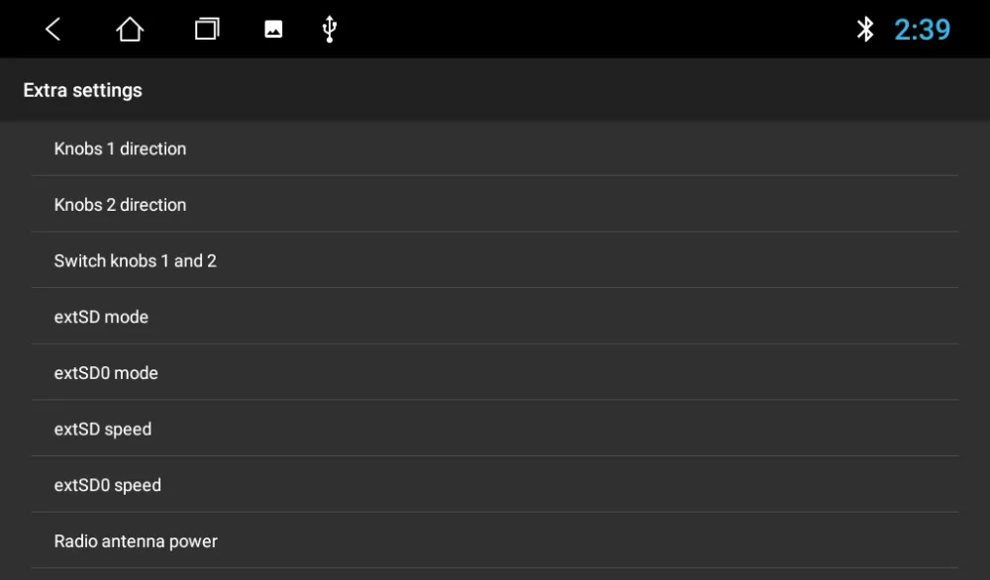Viewport: 990px width, 580px height.
Task: Open Radio antenna power setting
Action: (495, 540)
